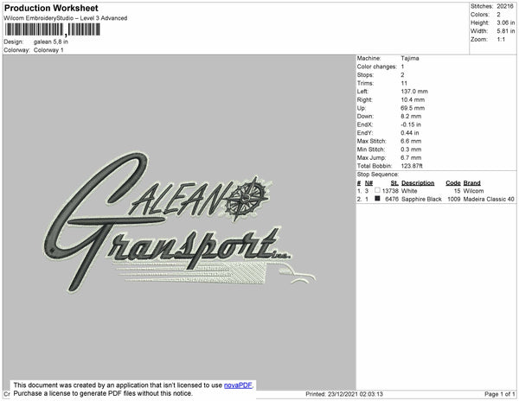This screenshot has height=401, width=519.
Task: Select the 'Sapphire Black' thread description
Action: pos(421,200)
